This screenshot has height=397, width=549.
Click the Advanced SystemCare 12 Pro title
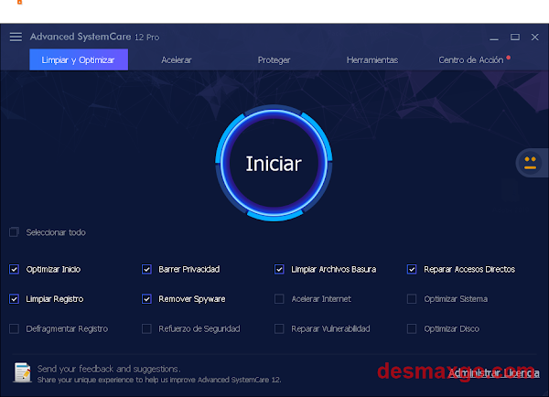(94, 37)
